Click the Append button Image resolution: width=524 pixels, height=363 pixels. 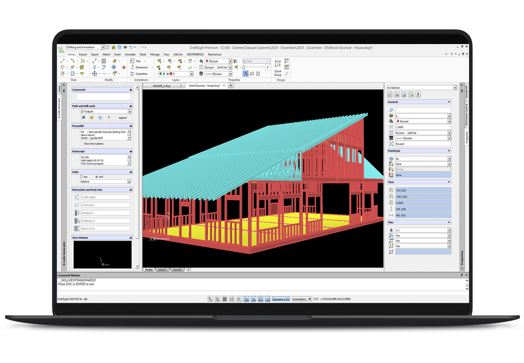[x=123, y=117]
